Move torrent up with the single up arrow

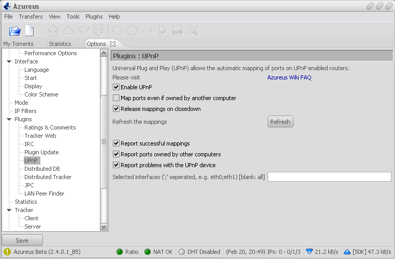68,30
